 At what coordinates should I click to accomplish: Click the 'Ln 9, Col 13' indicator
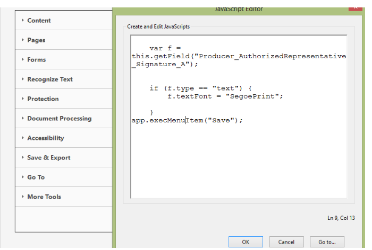(341, 218)
